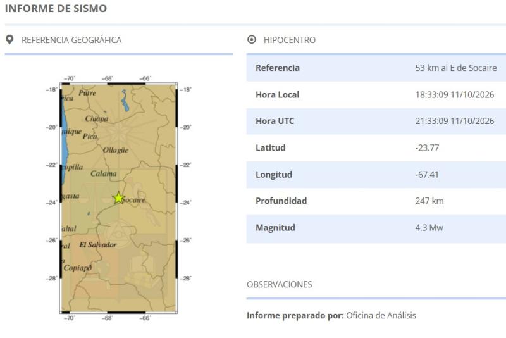Click the Putre label on the map
The image size is (506, 338).
87,93
